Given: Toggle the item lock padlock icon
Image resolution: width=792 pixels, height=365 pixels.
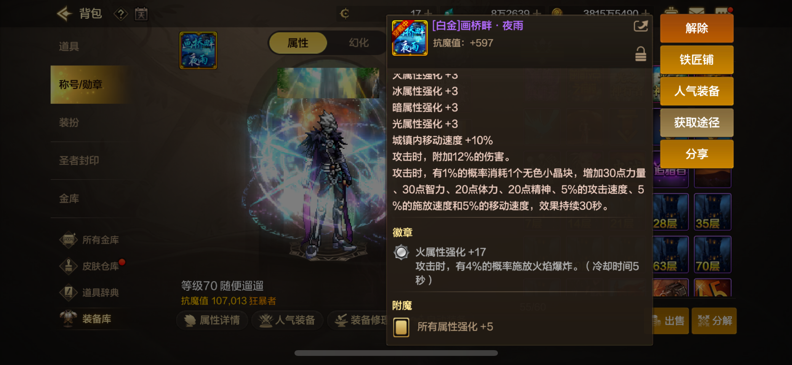Looking at the screenshot, I should tap(641, 54).
